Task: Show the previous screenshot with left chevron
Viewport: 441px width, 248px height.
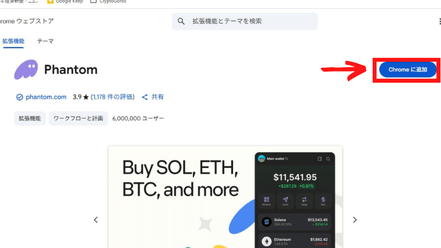Action: coord(95,220)
